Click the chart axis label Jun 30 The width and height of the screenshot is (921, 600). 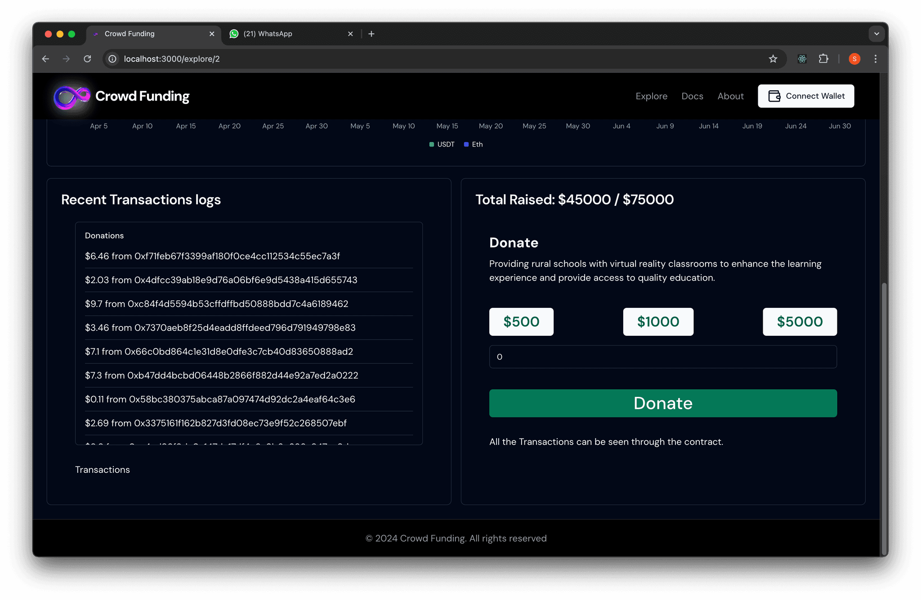pyautogui.click(x=840, y=126)
